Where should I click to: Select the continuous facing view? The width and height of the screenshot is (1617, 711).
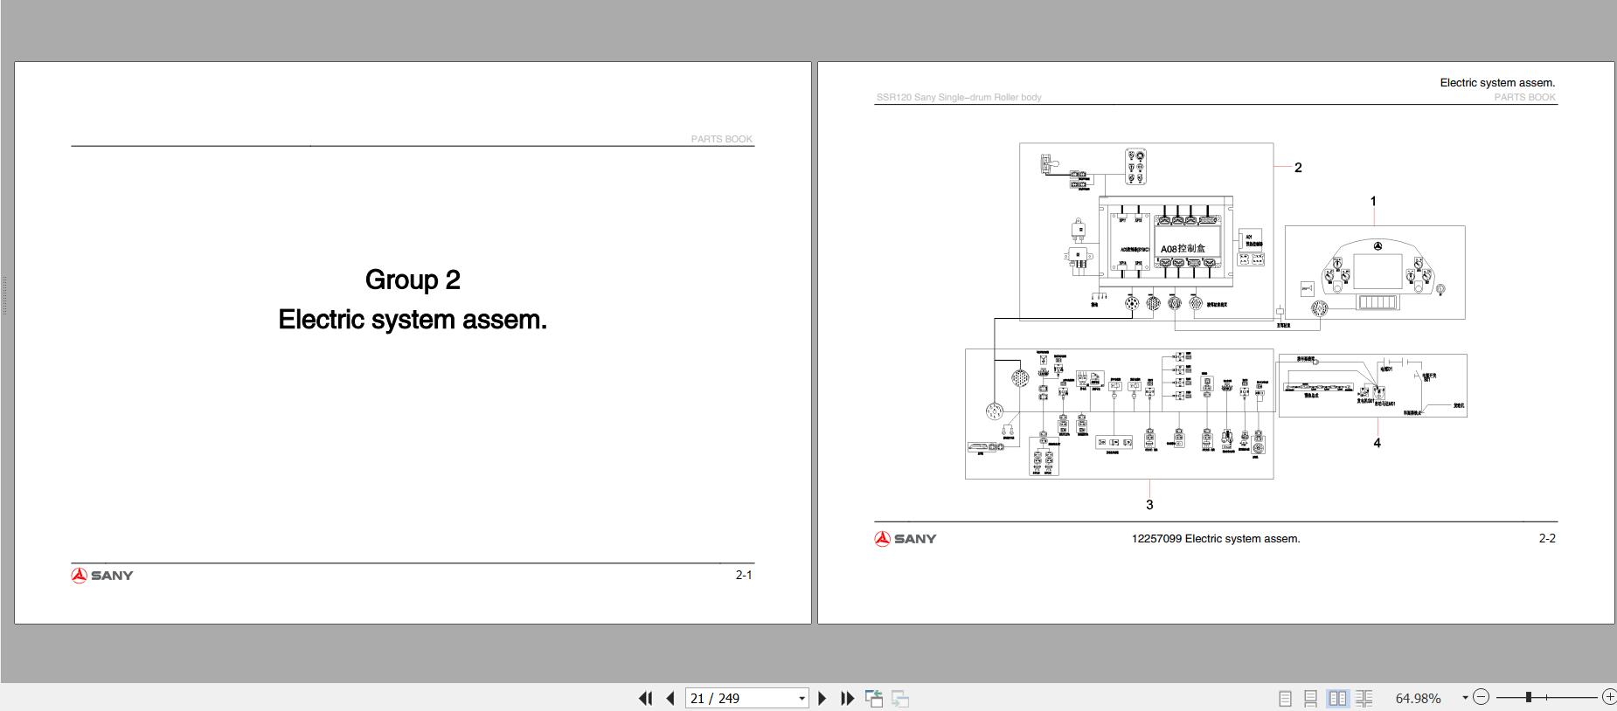click(1364, 698)
